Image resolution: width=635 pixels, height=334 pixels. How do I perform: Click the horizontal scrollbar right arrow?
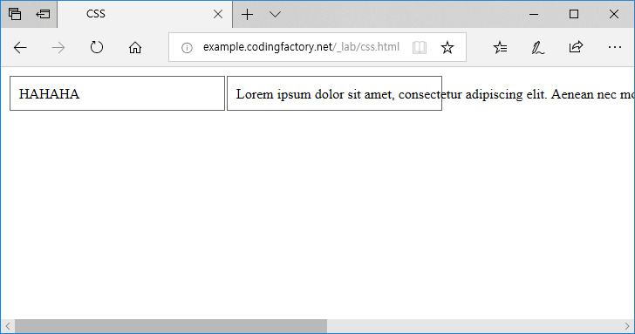627,326
